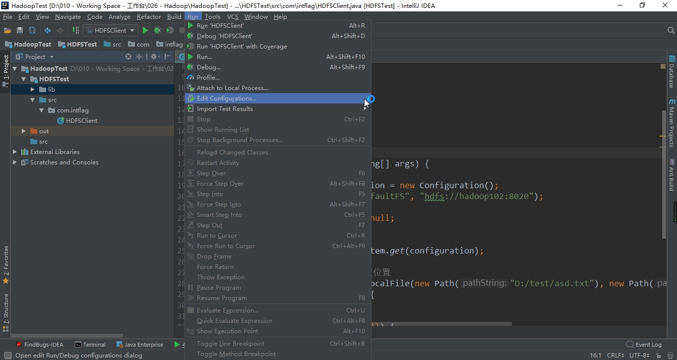Choose Import Test Results entry
The width and height of the screenshot is (677, 360).
278,109
